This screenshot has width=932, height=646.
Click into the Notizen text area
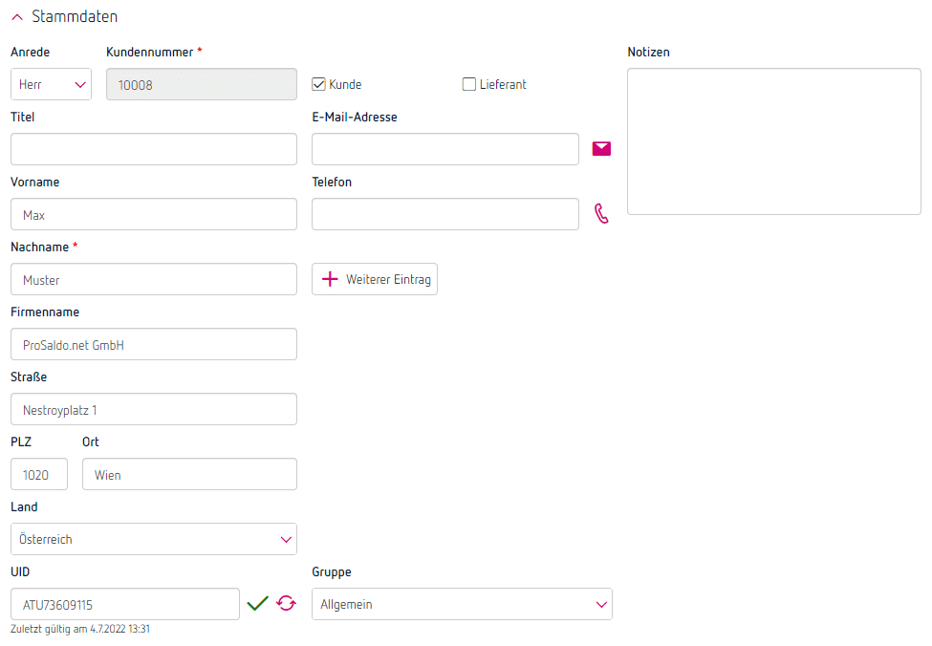pyautogui.click(x=773, y=141)
